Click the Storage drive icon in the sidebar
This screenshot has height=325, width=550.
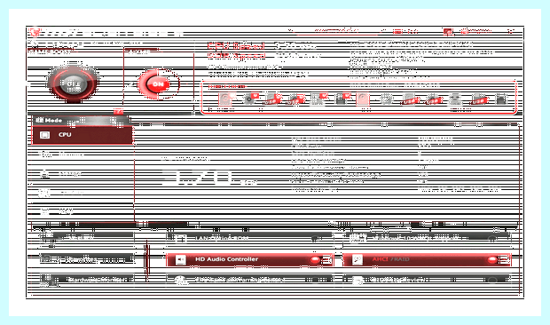(x=45, y=174)
